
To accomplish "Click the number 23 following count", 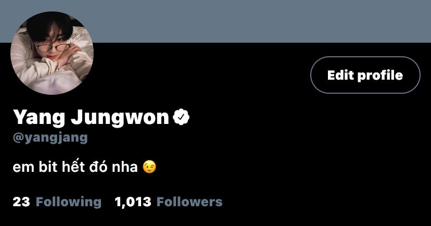I will [21, 202].
